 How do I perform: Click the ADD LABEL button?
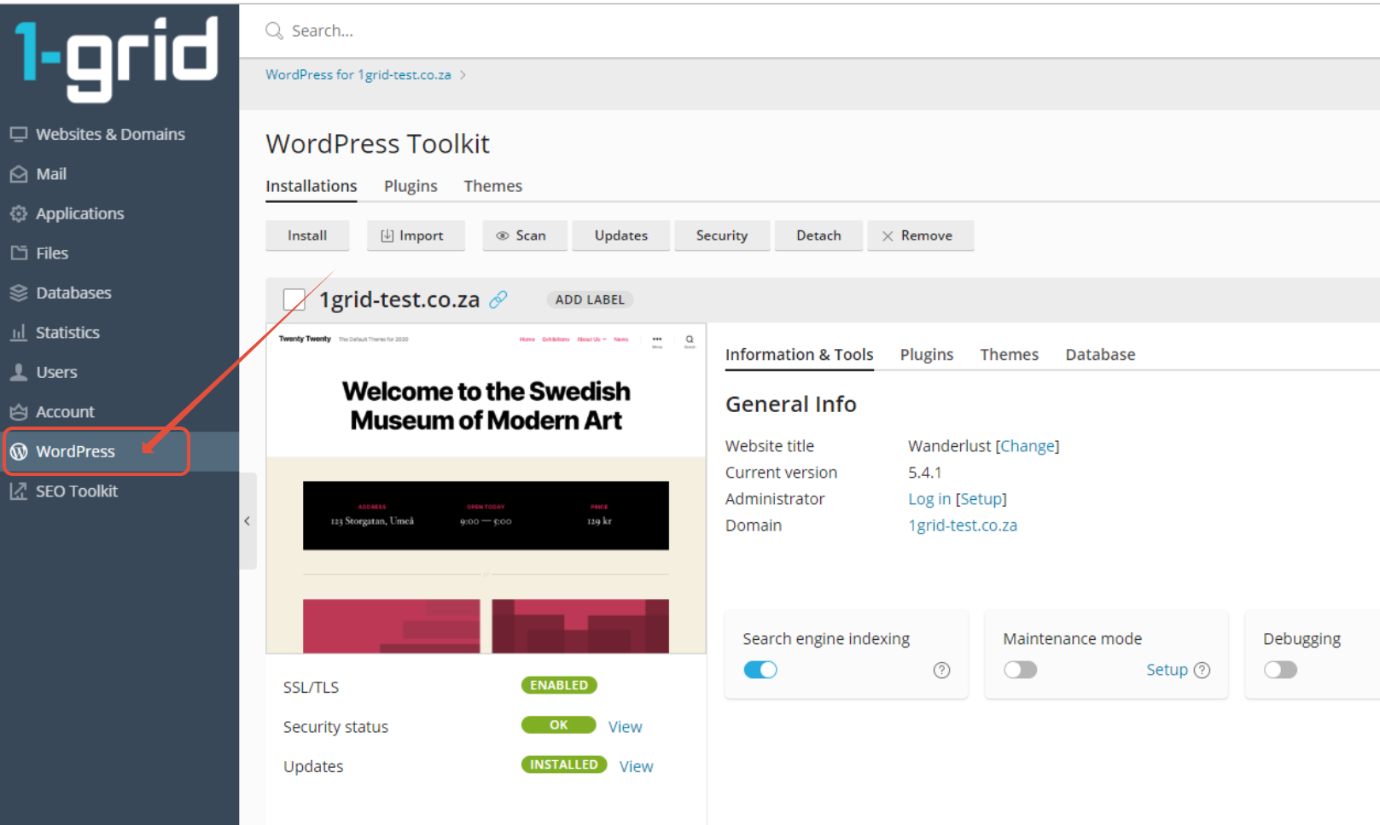click(590, 299)
